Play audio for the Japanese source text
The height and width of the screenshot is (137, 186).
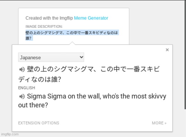[22, 69]
